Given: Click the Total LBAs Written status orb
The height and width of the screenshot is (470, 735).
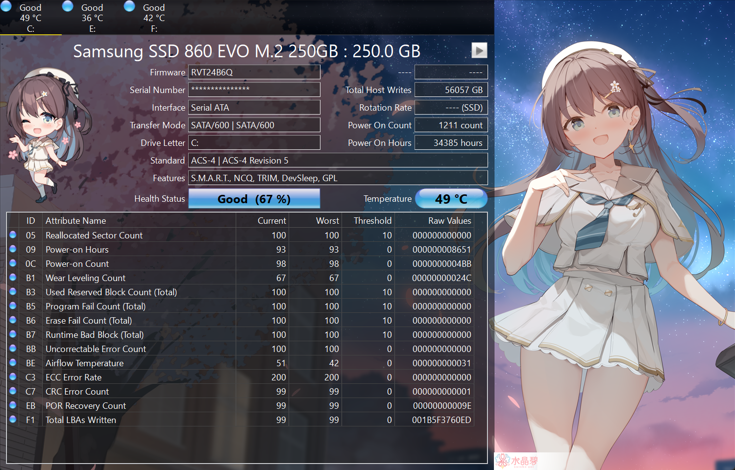Looking at the screenshot, I should [13, 419].
